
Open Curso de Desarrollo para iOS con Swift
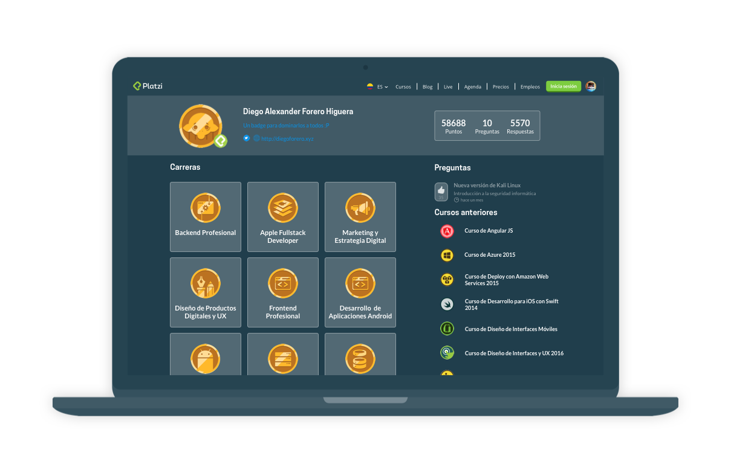point(512,304)
